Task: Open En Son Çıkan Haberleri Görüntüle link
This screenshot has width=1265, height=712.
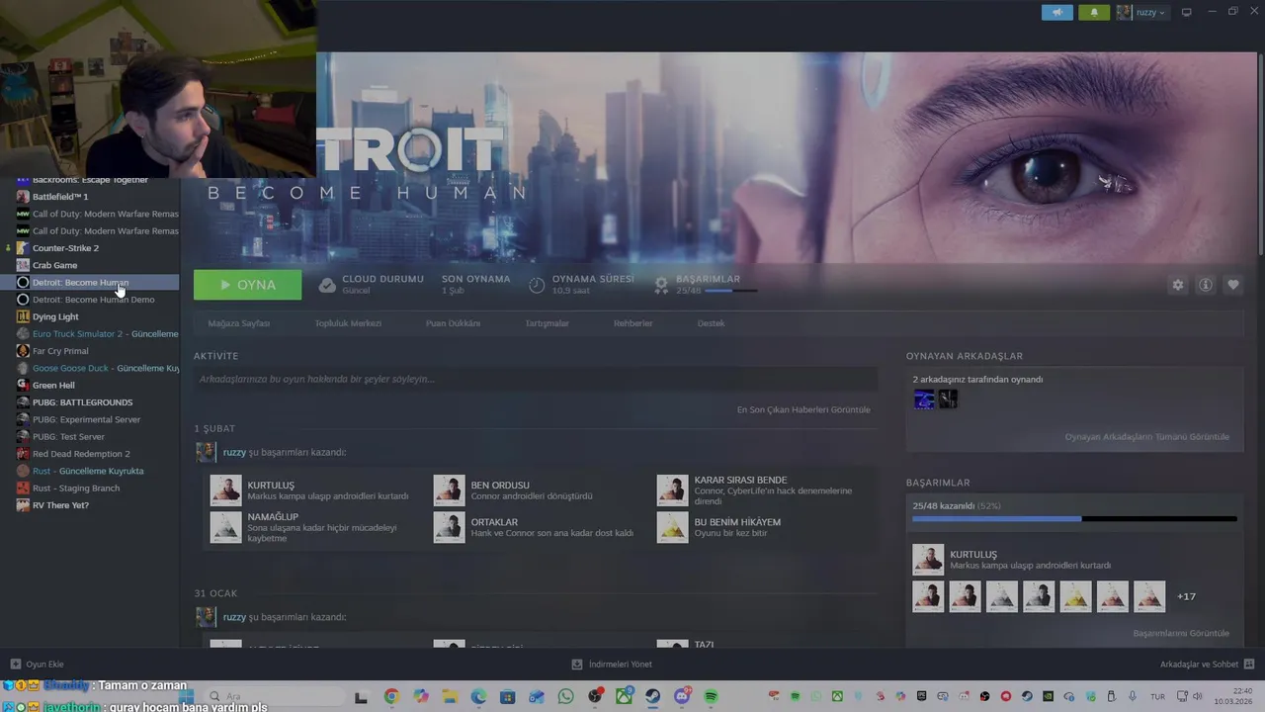Action: 803,409
